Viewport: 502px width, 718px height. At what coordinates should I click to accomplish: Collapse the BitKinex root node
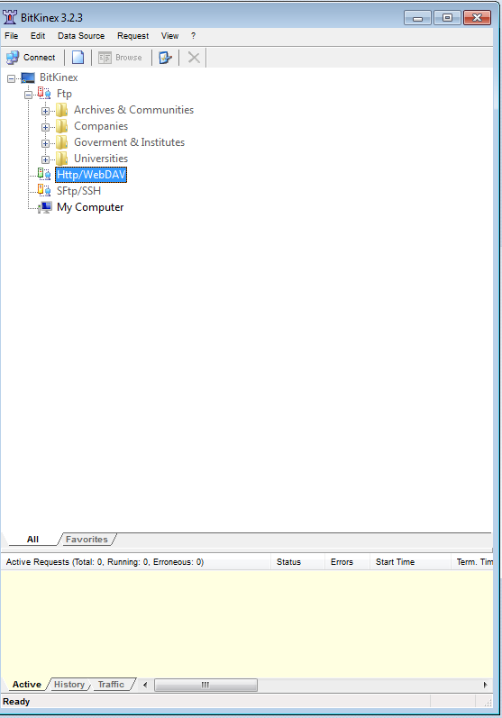coord(11,78)
